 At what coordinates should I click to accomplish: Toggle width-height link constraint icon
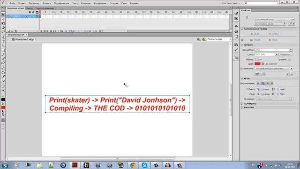coord(242,40)
